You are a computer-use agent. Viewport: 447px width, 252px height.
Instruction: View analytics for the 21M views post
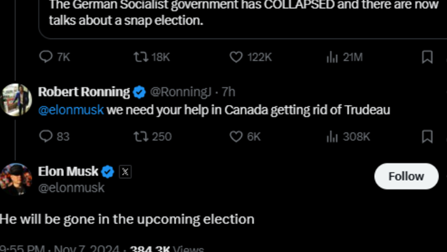[332, 57]
